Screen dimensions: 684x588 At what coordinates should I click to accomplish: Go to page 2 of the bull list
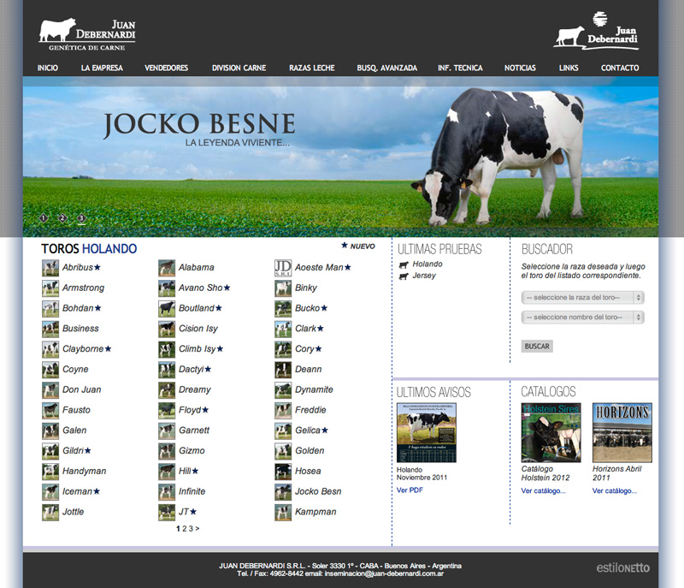click(x=184, y=529)
